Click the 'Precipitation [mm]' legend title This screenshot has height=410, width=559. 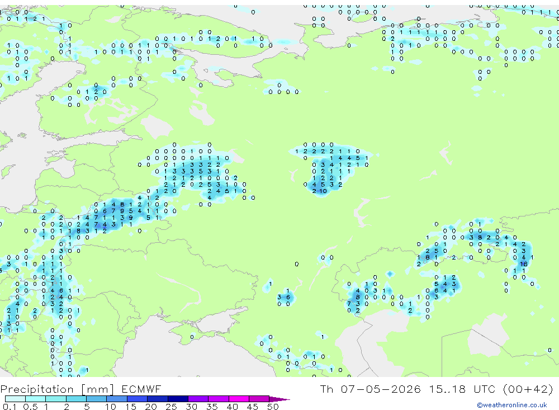(x=57, y=389)
